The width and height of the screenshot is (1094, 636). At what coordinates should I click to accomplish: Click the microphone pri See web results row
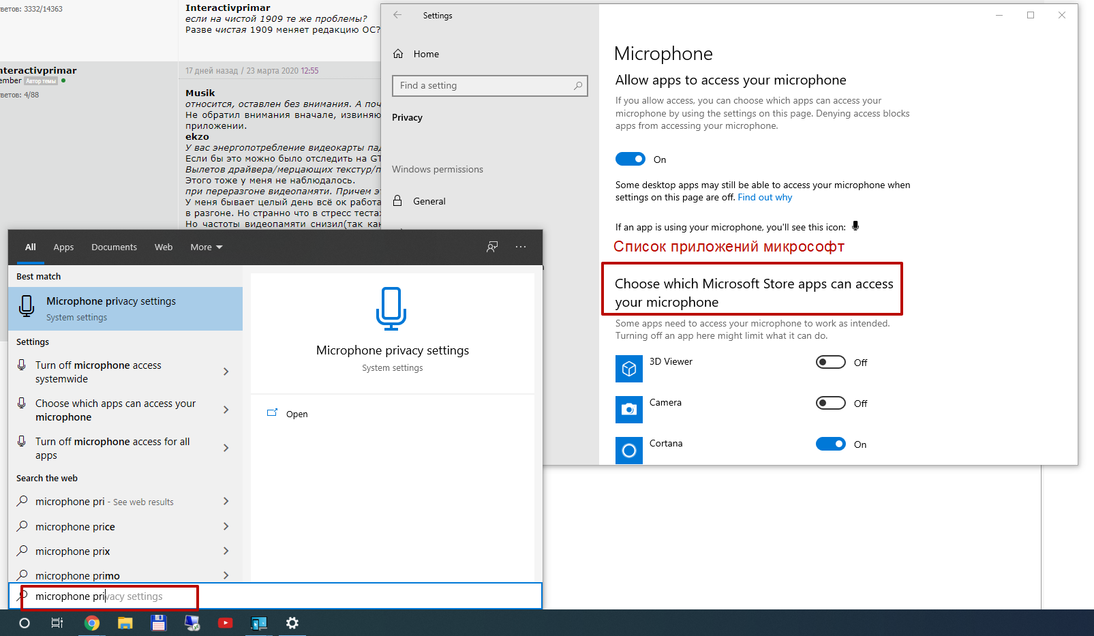125,501
